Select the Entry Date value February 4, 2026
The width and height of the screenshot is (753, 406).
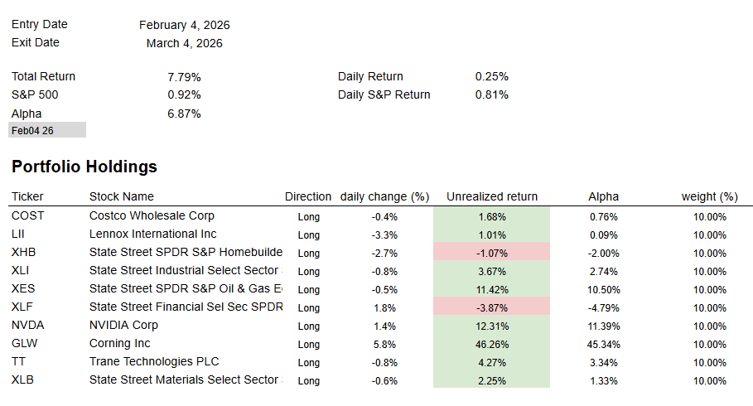click(x=185, y=25)
